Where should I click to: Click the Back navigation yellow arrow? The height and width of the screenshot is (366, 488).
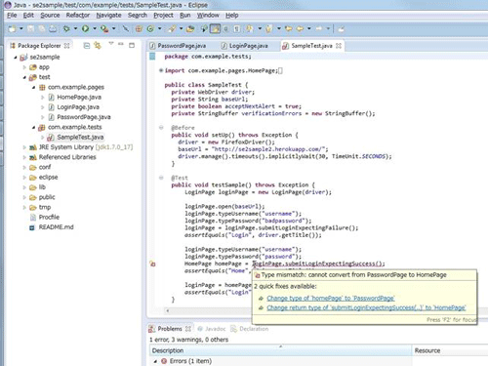[300, 29]
